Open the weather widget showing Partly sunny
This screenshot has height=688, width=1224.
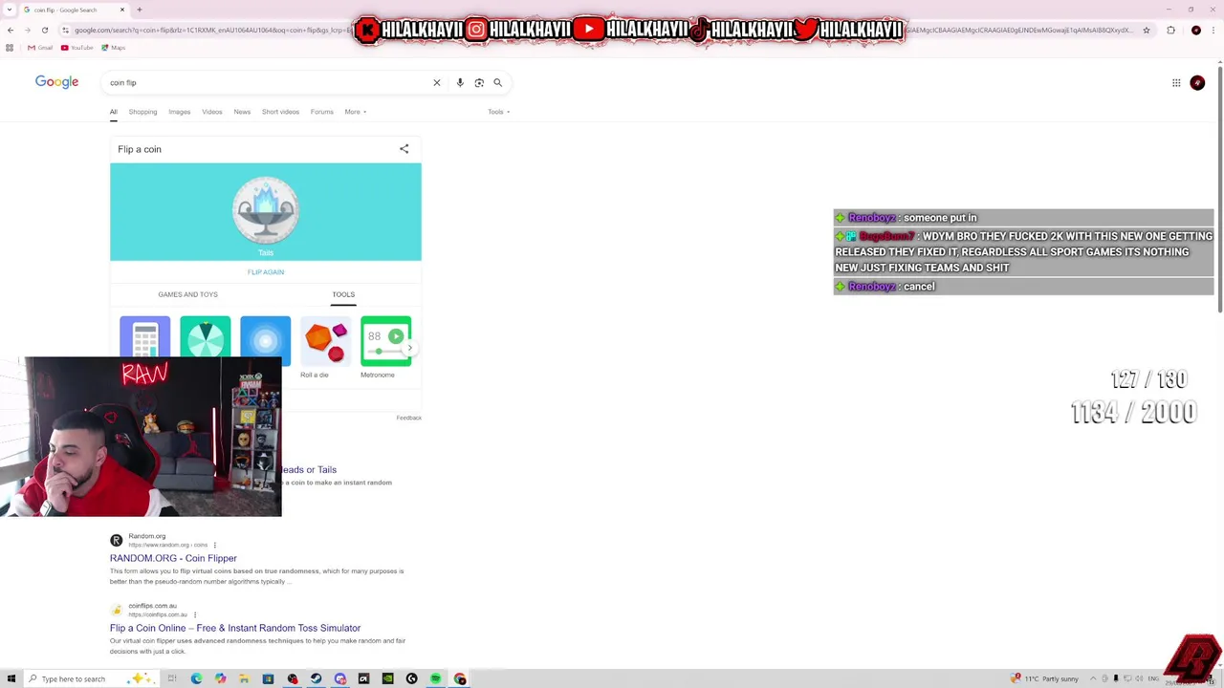pyautogui.click(x=1046, y=679)
